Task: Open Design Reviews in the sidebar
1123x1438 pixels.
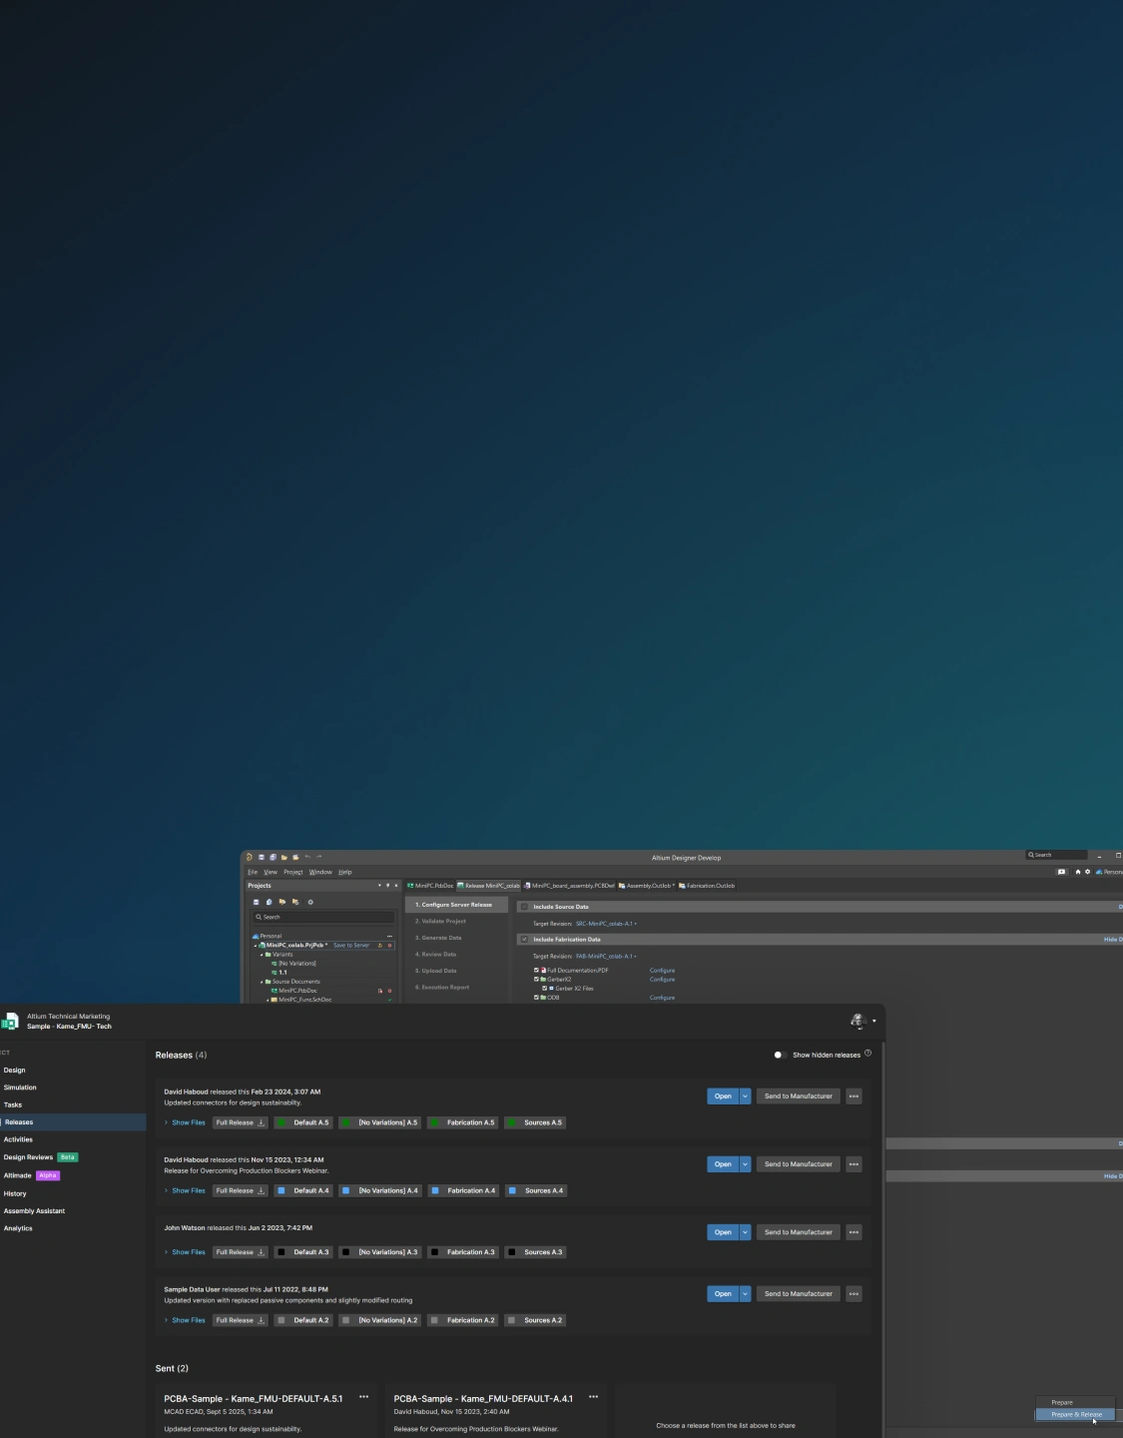Action: click(28, 1157)
